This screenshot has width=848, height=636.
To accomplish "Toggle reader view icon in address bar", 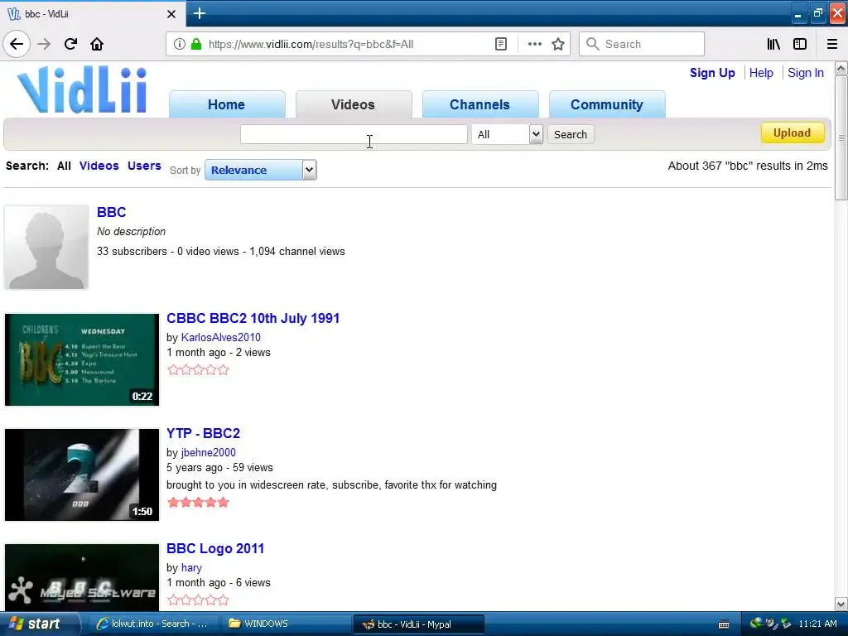I will (x=501, y=44).
